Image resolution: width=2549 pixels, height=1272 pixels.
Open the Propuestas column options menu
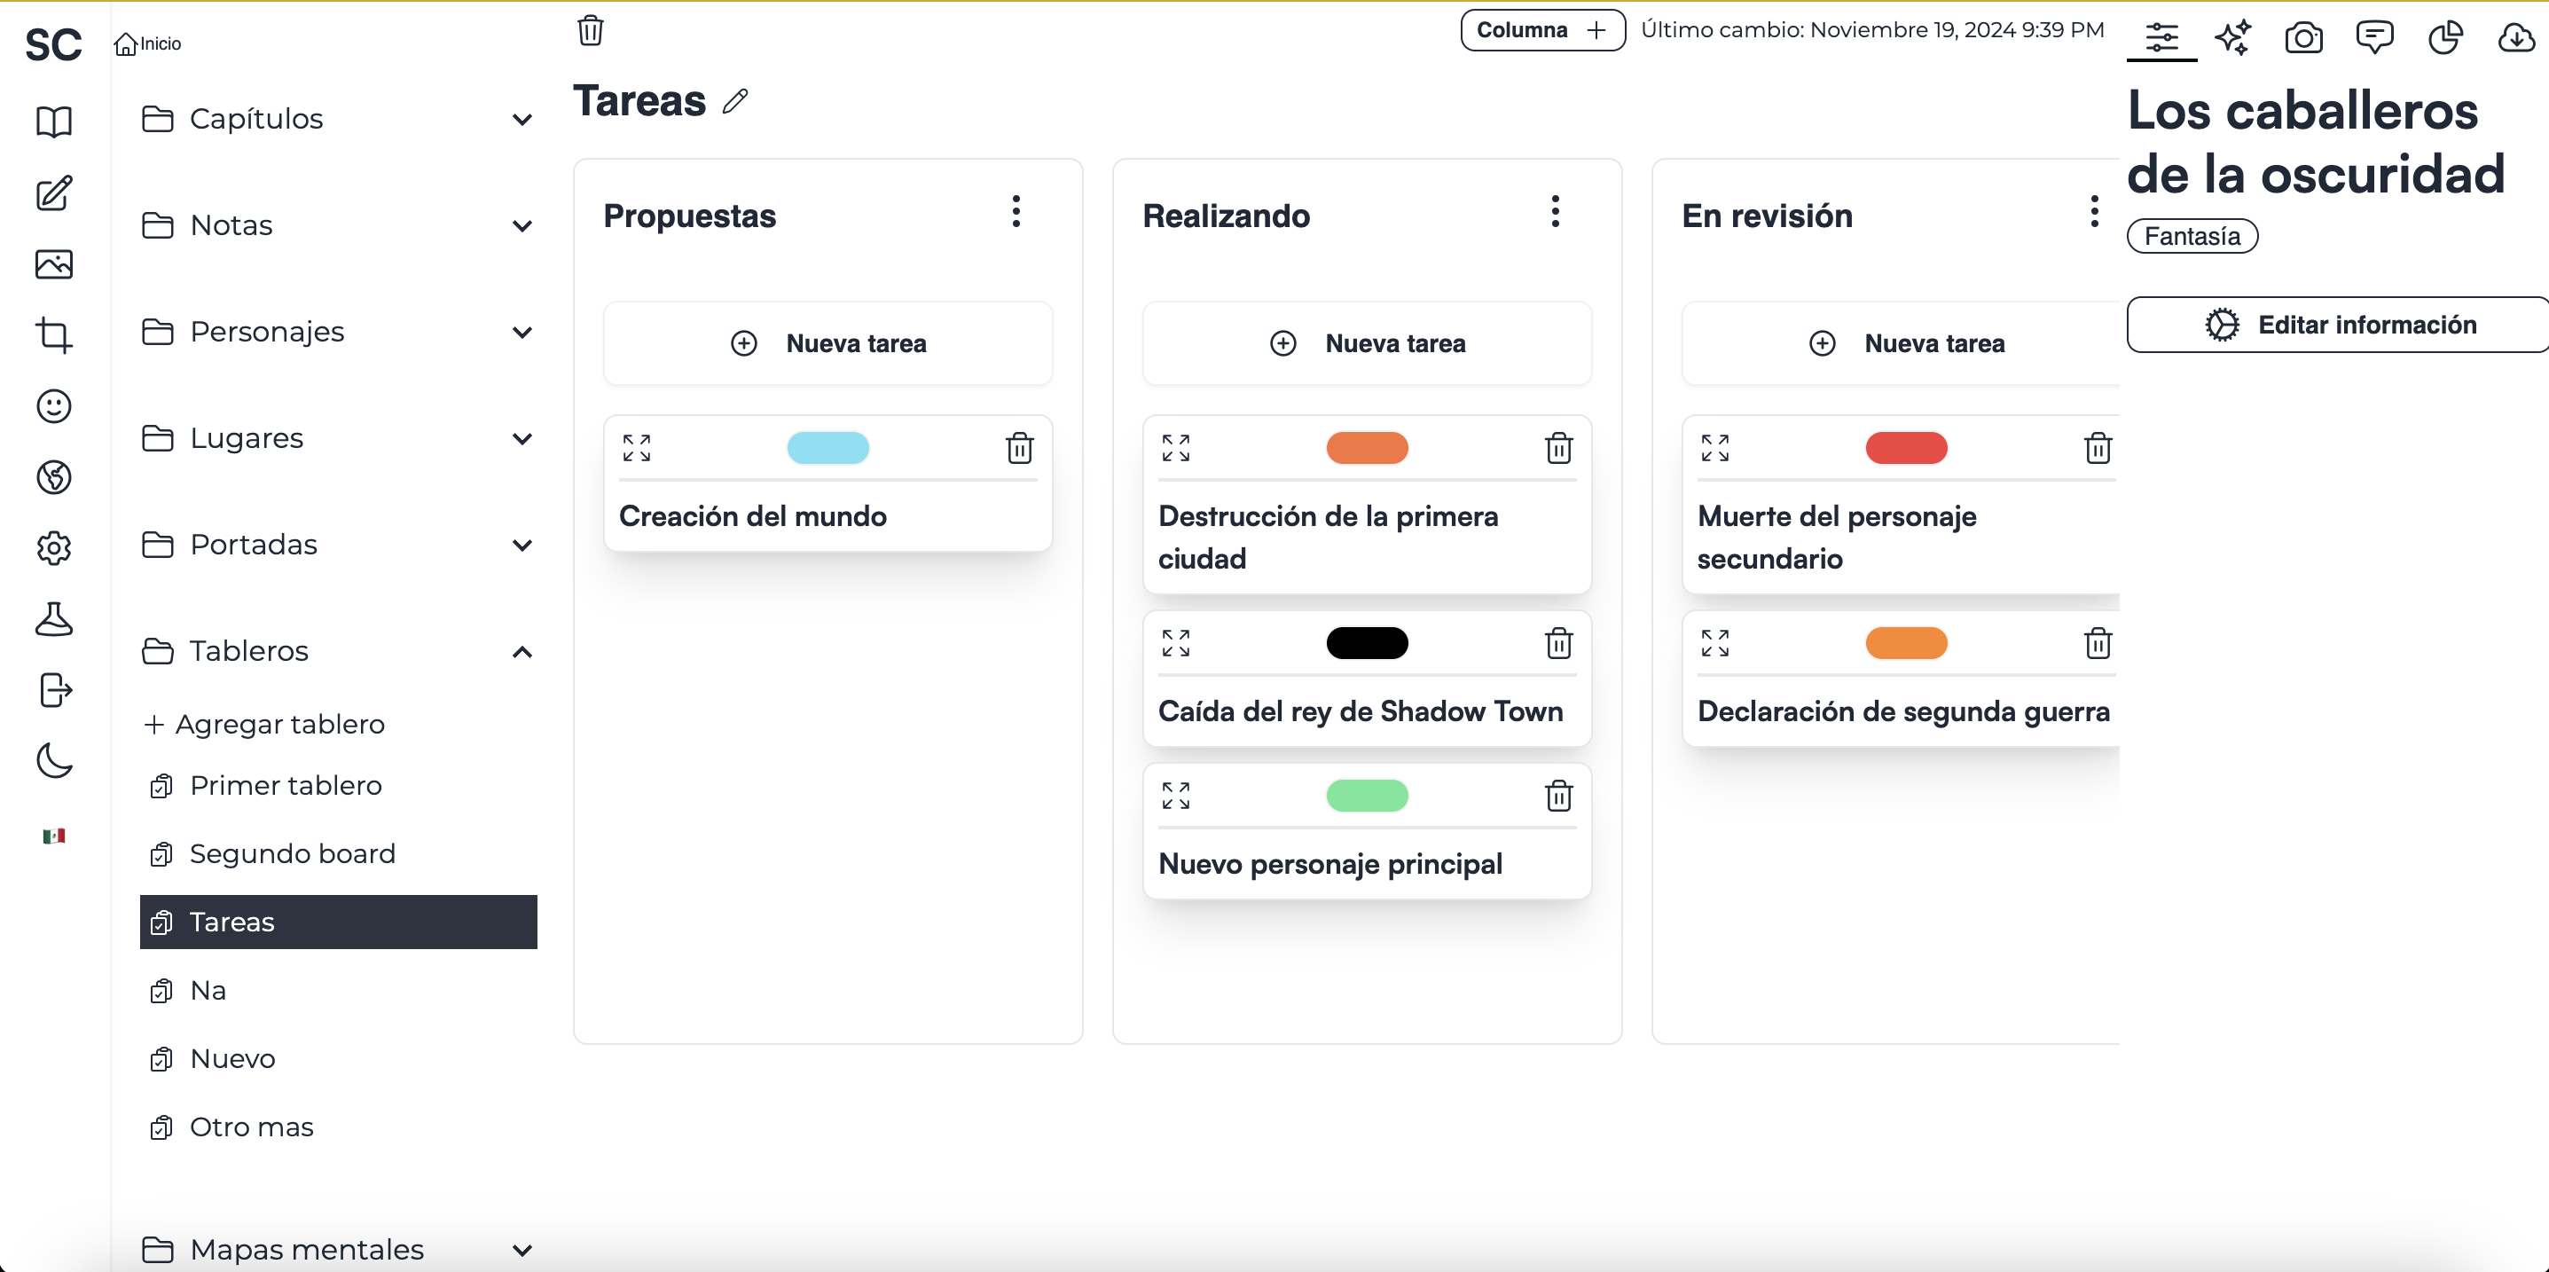1016,212
